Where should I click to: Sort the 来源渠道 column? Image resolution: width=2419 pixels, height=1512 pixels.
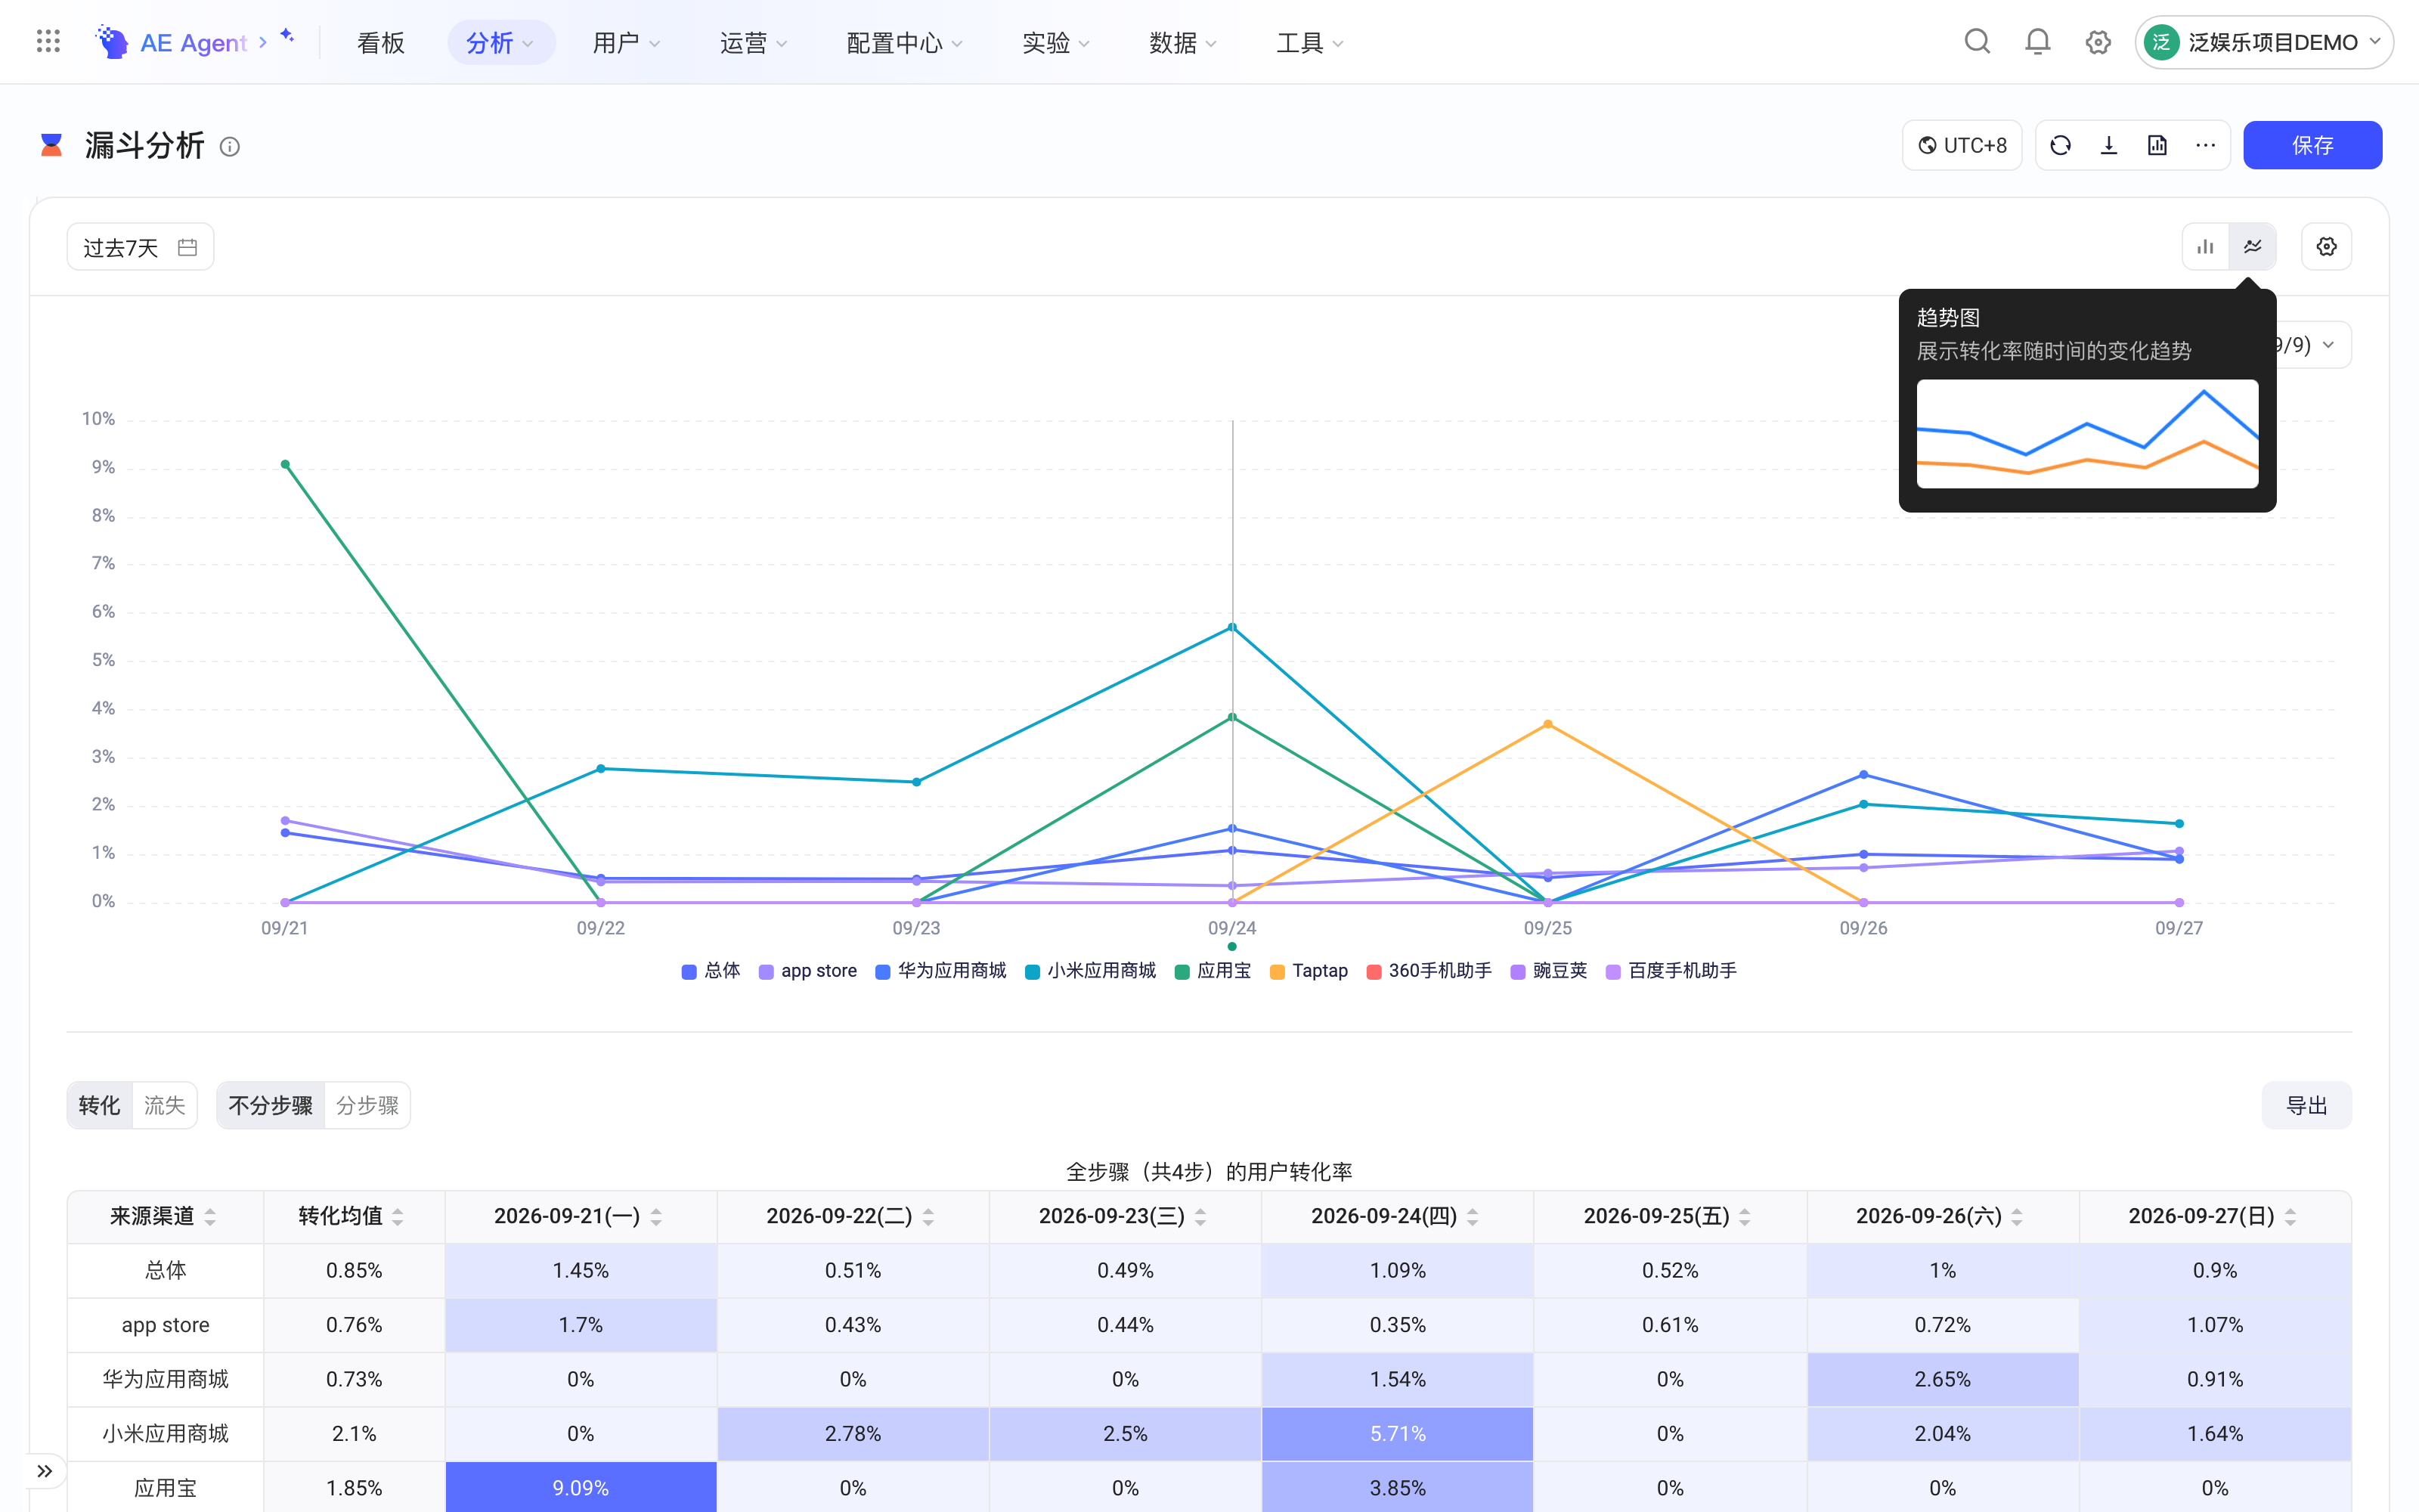(211, 1216)
